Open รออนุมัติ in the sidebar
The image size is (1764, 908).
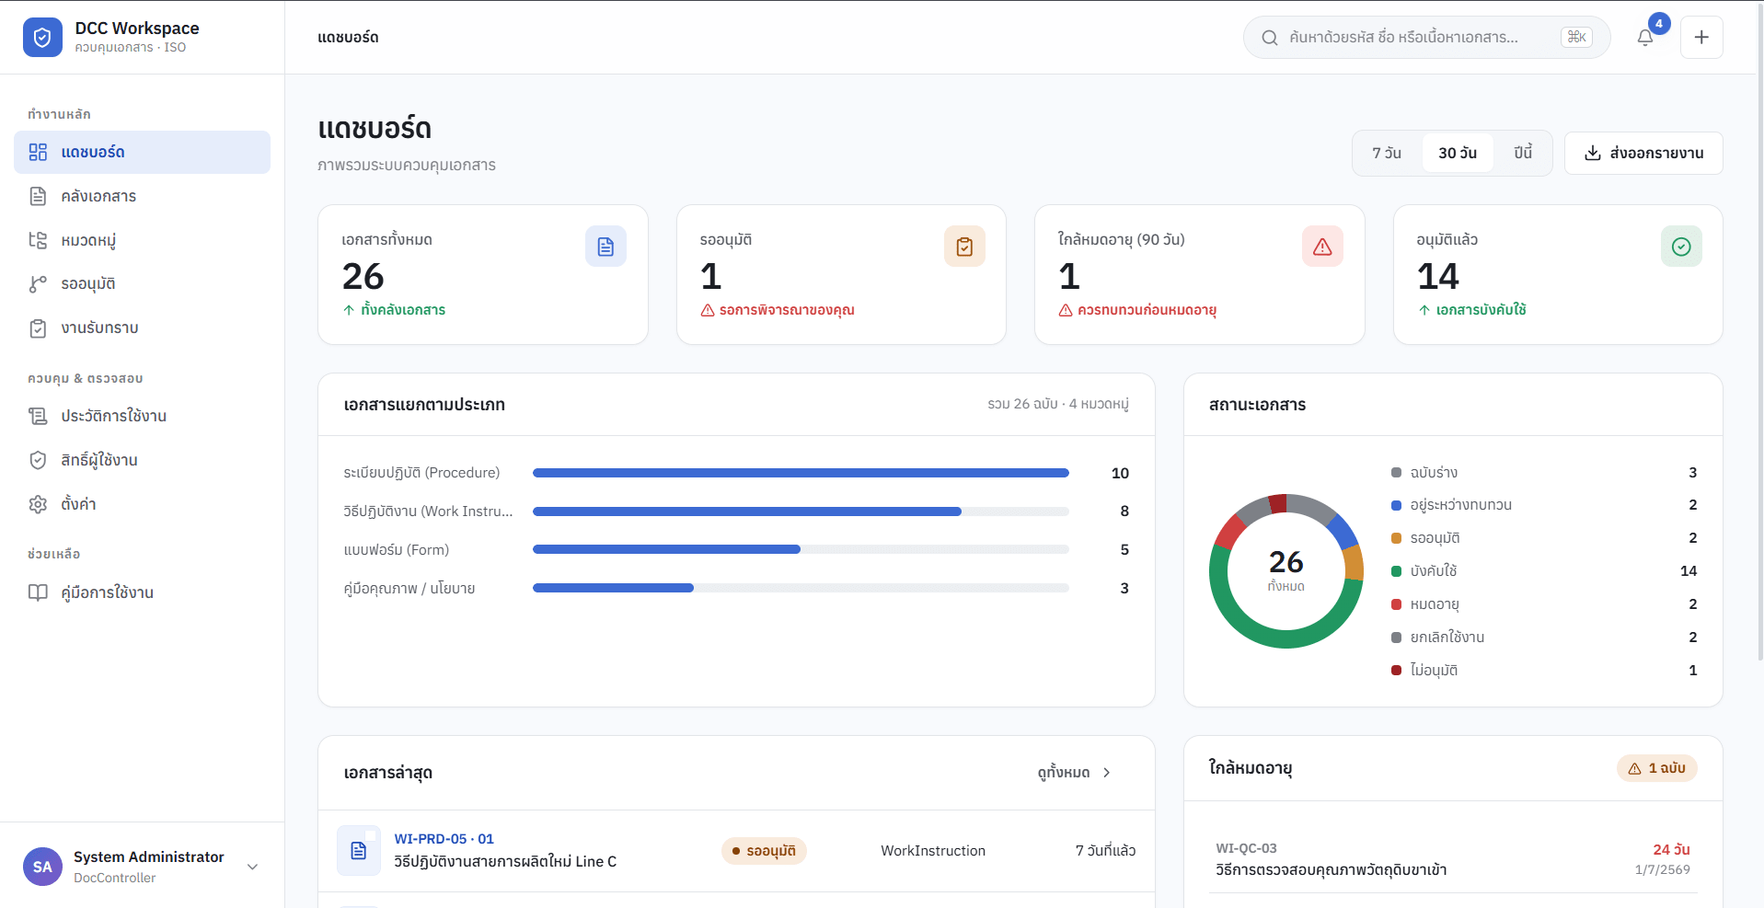coord(142,283)
